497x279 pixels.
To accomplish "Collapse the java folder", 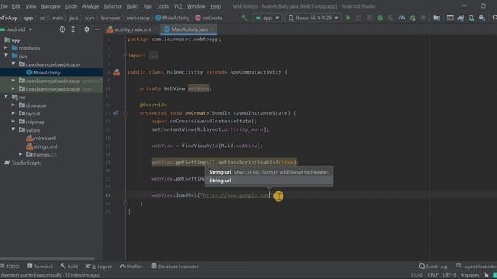I will (x=5, y=56).
